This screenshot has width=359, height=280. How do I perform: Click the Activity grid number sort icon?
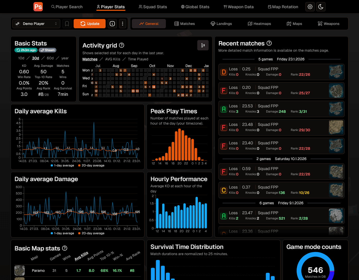tap(203, 45)
